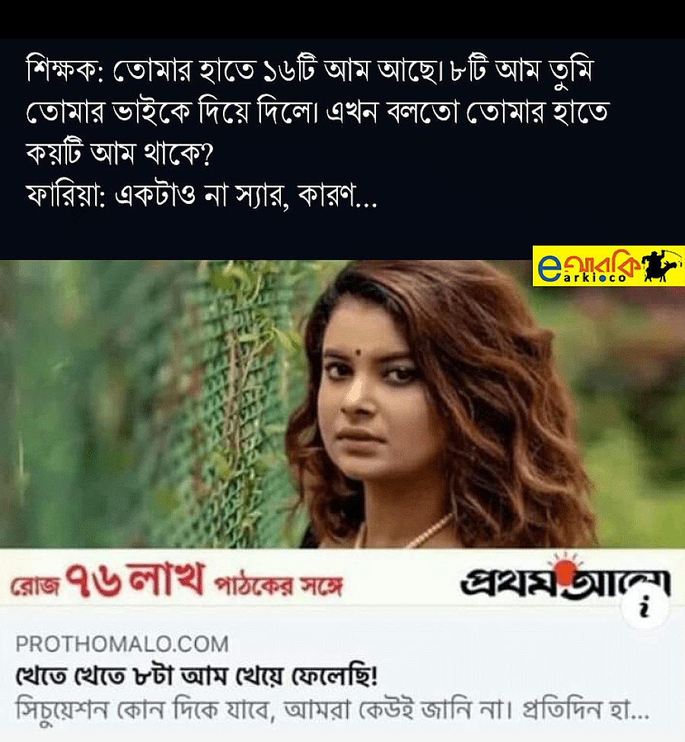Click the line starting 'তোমার ভাইকে দিয়ে দিলে'

point(317,112)
